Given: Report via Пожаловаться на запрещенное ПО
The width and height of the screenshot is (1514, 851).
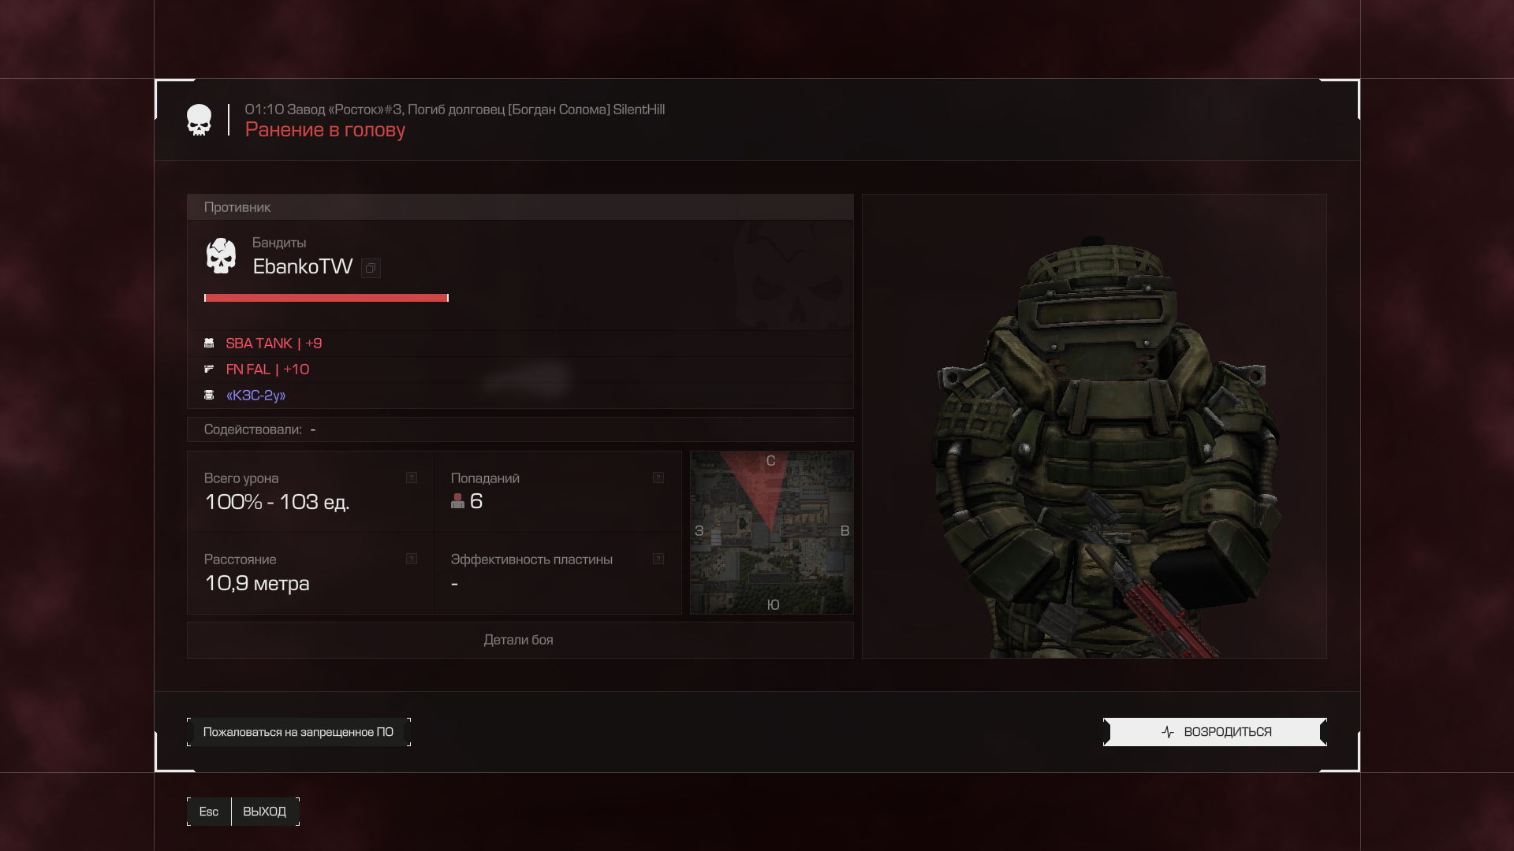Looking at the screenshot, I should pos(298,732).
